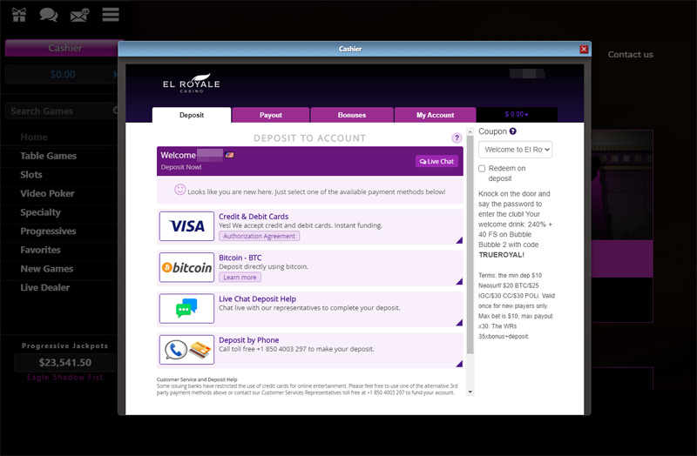Open Live Dealer category
Screen dimensions: 697x456
tap(45, 288)
